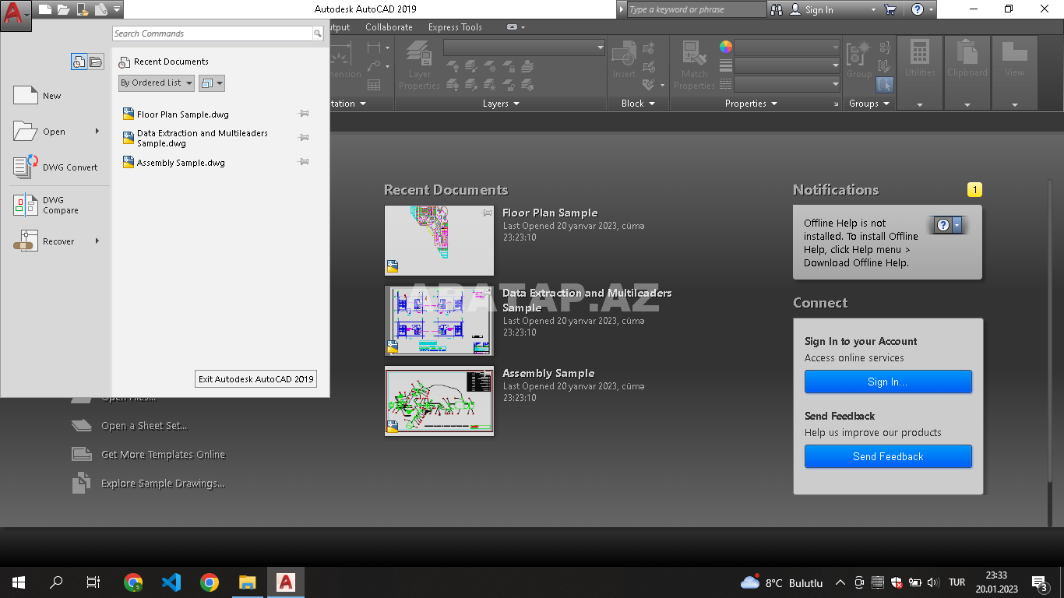Open Assembly Sample thumbnail on Start page
The image size is (1064, 598).
(439, 401)
